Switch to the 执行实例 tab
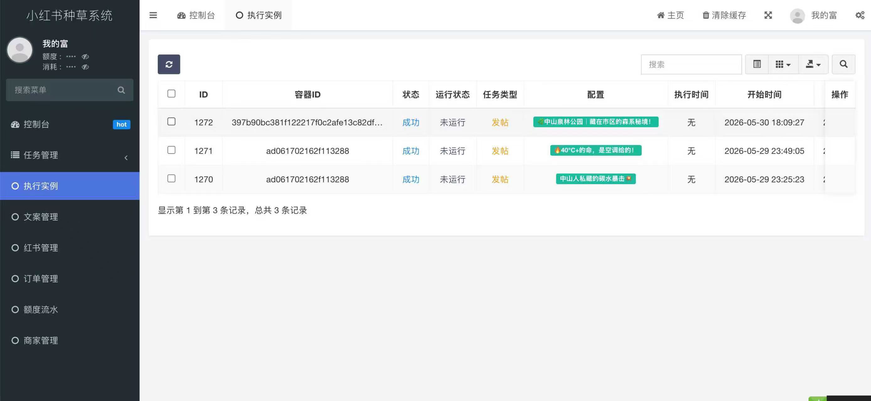Image resolution: width=871 pixels, height=401 pixels. click(259, 15)
